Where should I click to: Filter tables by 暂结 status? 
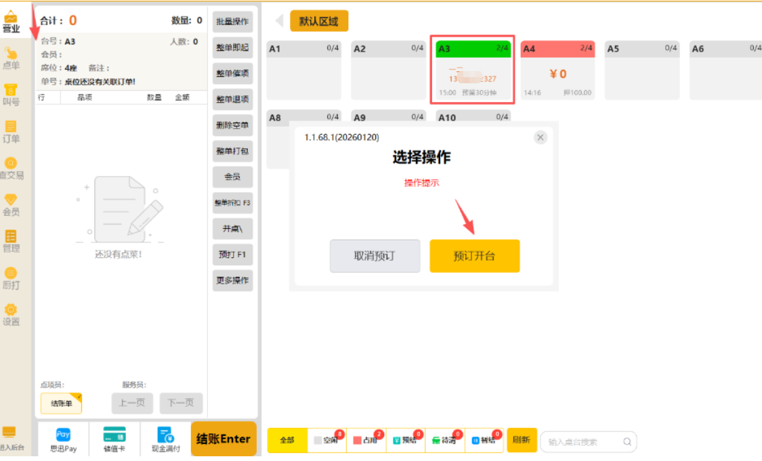(x=484, y=440)
